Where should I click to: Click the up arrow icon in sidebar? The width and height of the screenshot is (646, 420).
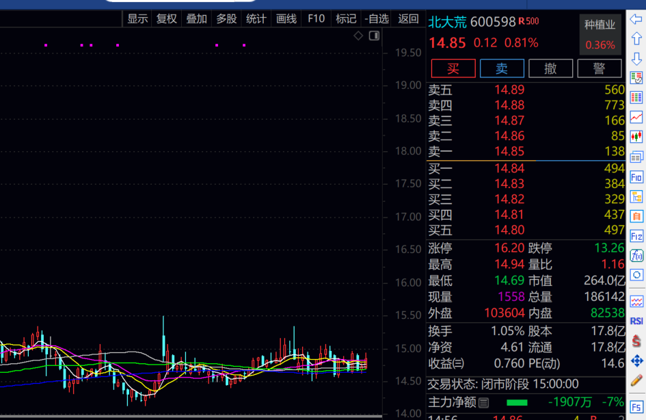coord(636,38)
